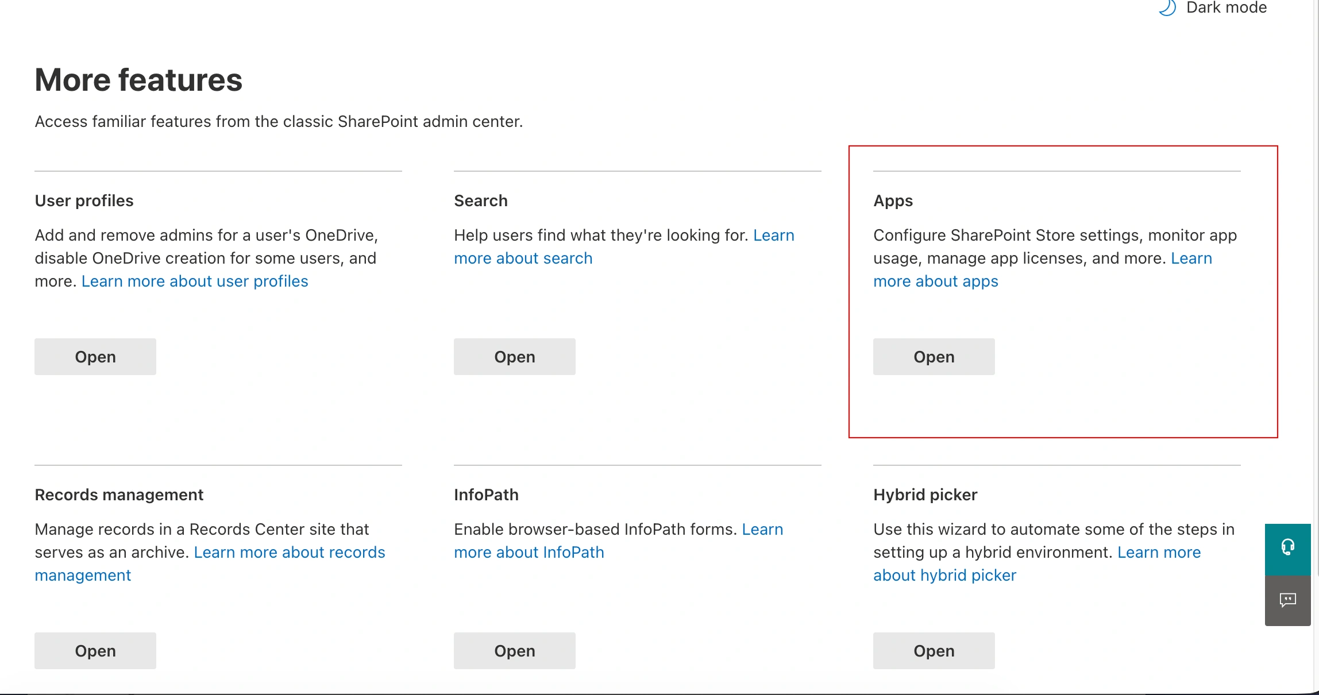This screenshot has width=1319, height=695.
Task: Click the 'More features' page heading
Action: click(138, 79)
